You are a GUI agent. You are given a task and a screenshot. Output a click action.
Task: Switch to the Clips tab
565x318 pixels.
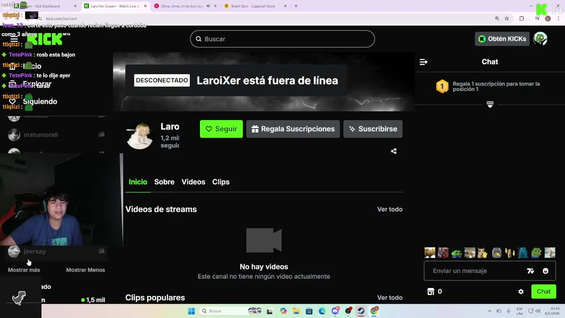[x=221, y=182]
